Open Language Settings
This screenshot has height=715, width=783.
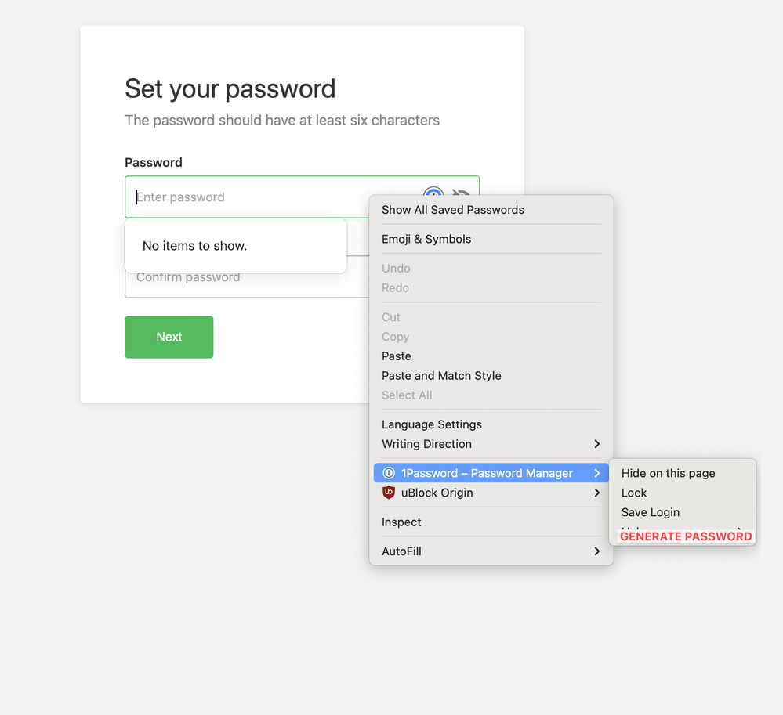point(432,424)
